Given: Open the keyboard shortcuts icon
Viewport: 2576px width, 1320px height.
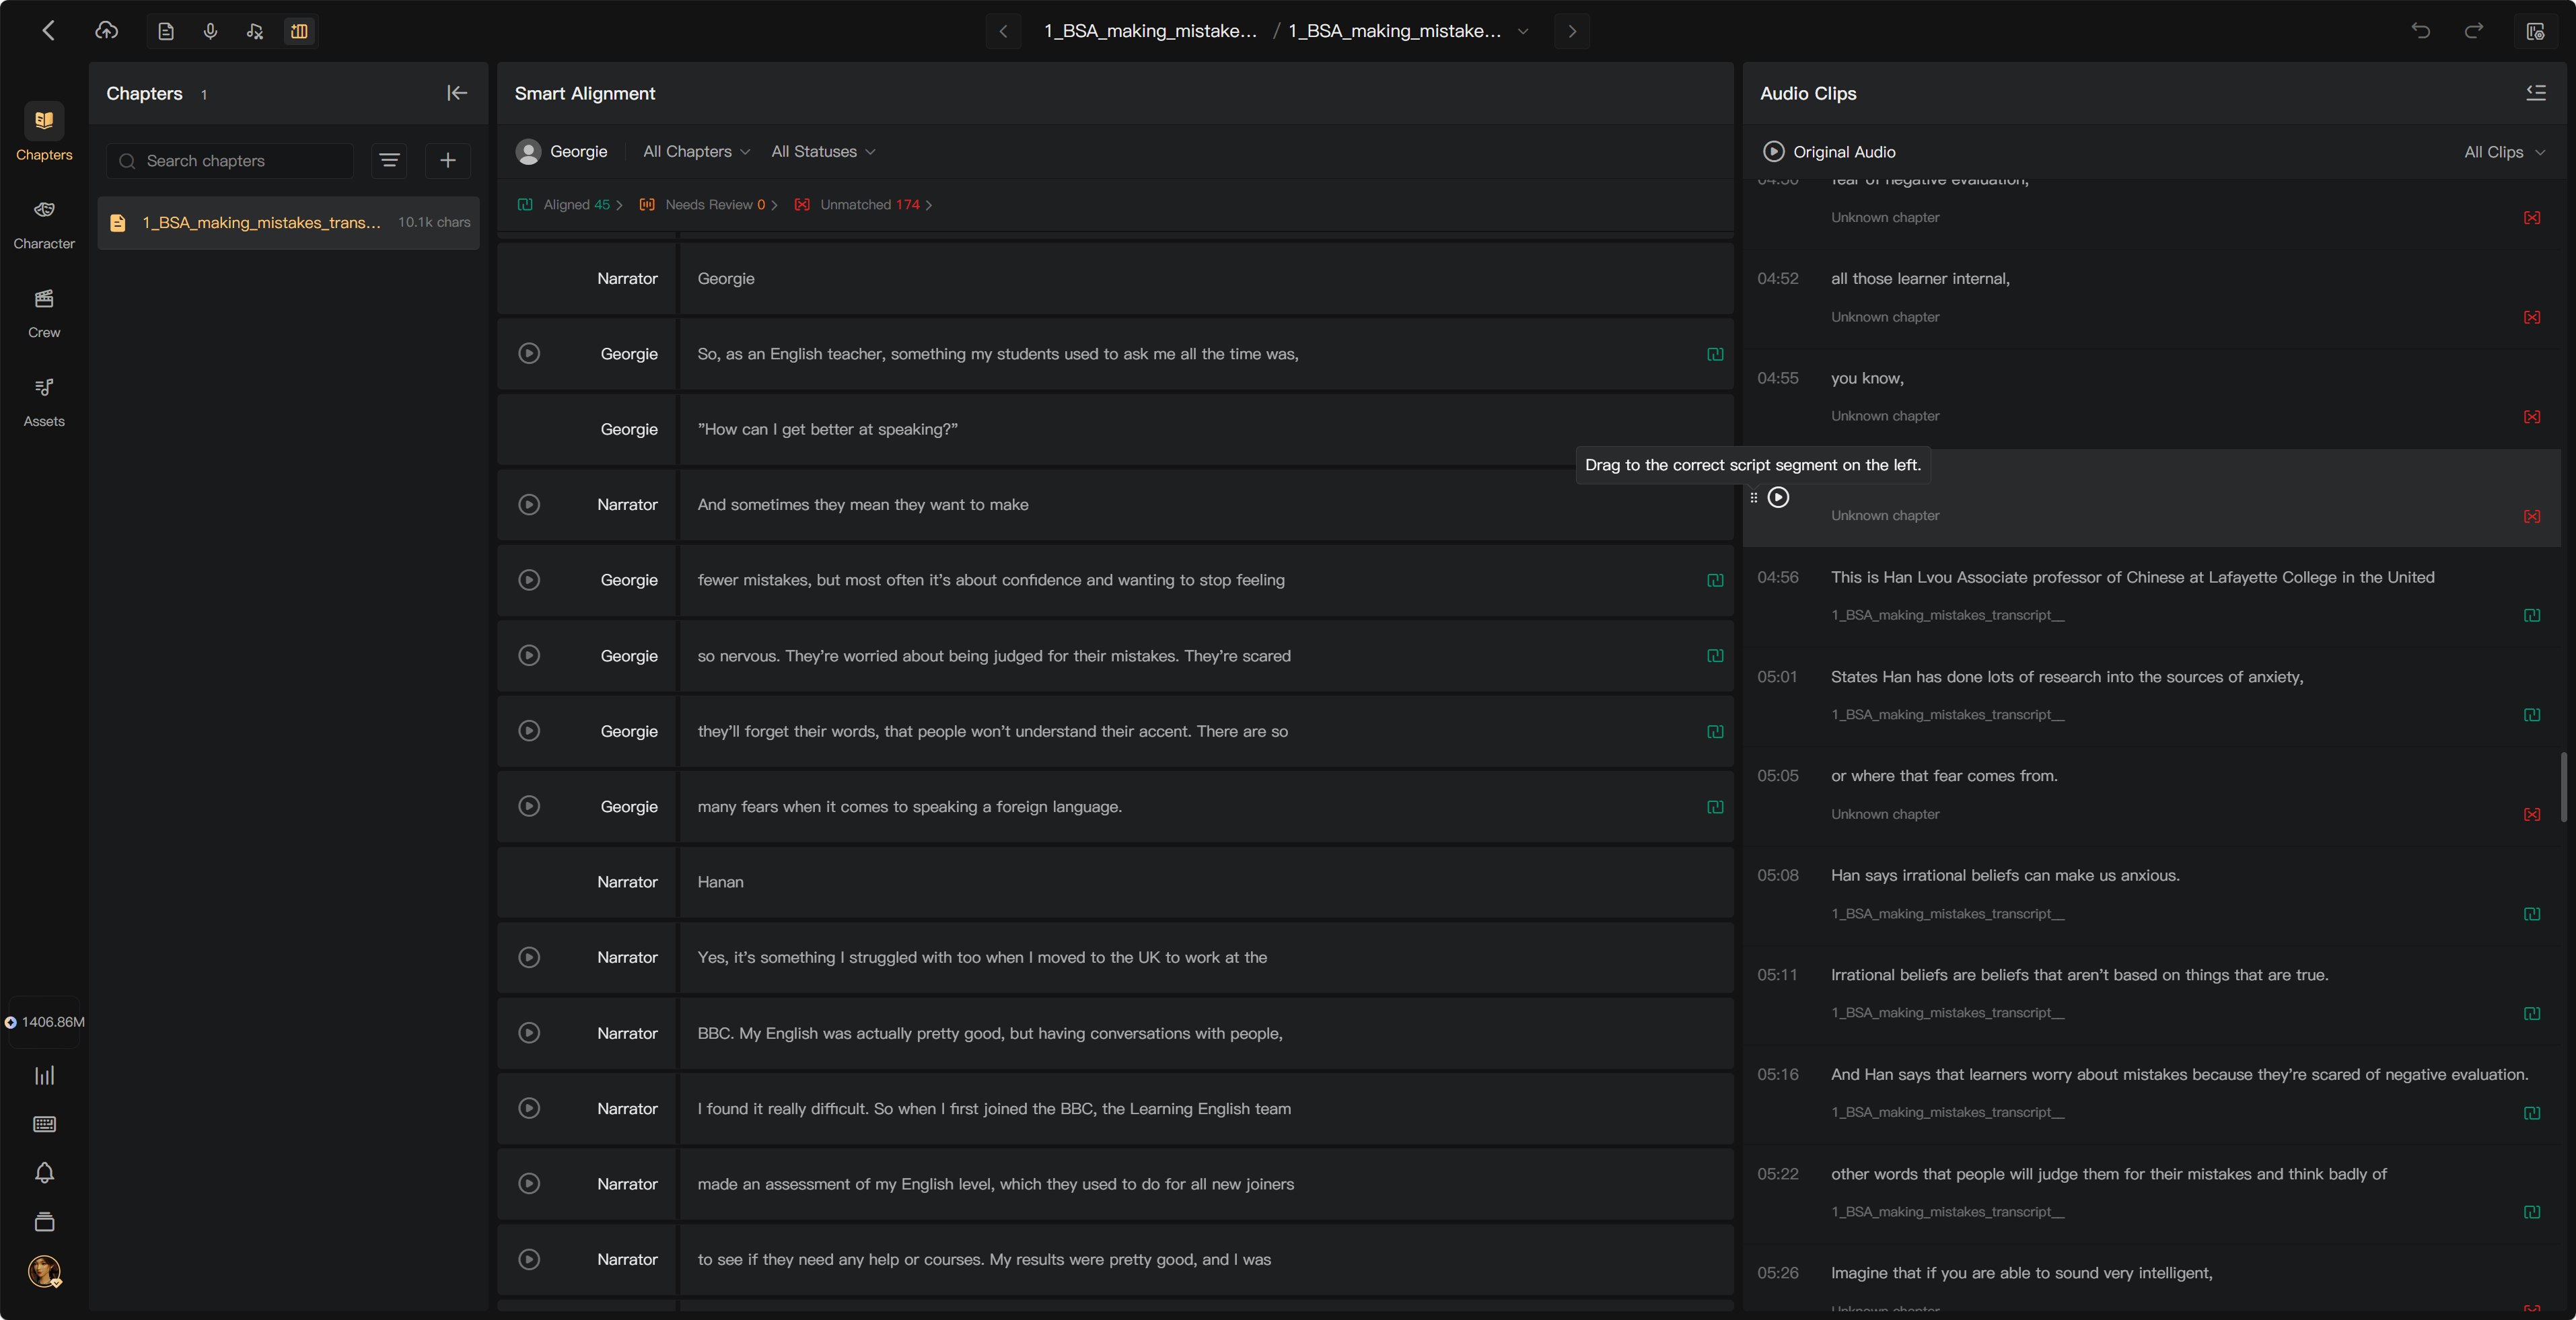Looking at the screenshot, I should click(x=44, y=1124).
